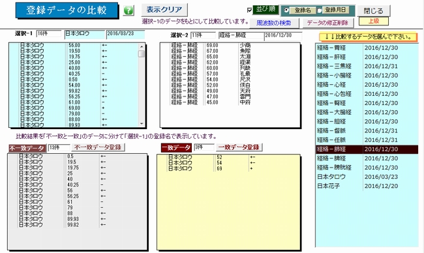The height and width of the screenshot is (253, 424).
Task: Select 経絡－心包経 in the data list
Action: tap(367, 94)
